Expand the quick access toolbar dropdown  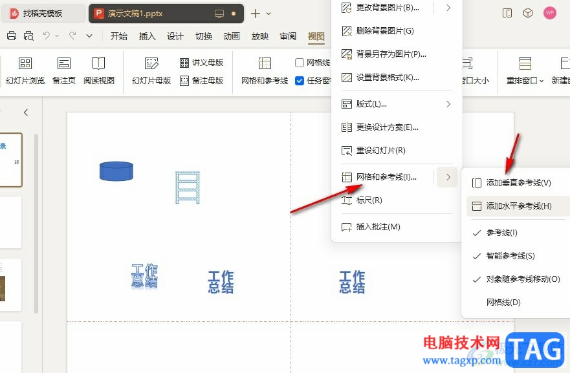89,36
